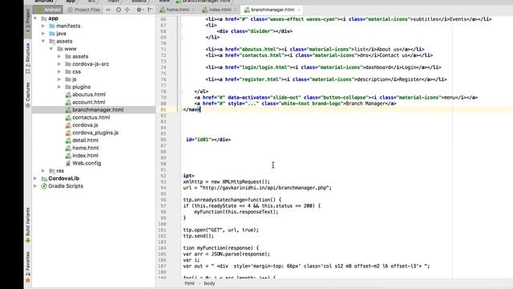Collapse the app module node
The height and width of the screenshot is (289, 513).
35,18
